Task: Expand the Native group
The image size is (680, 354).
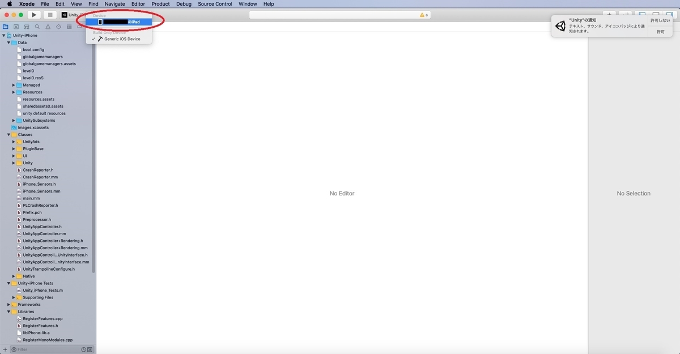Action: point(14,276)
